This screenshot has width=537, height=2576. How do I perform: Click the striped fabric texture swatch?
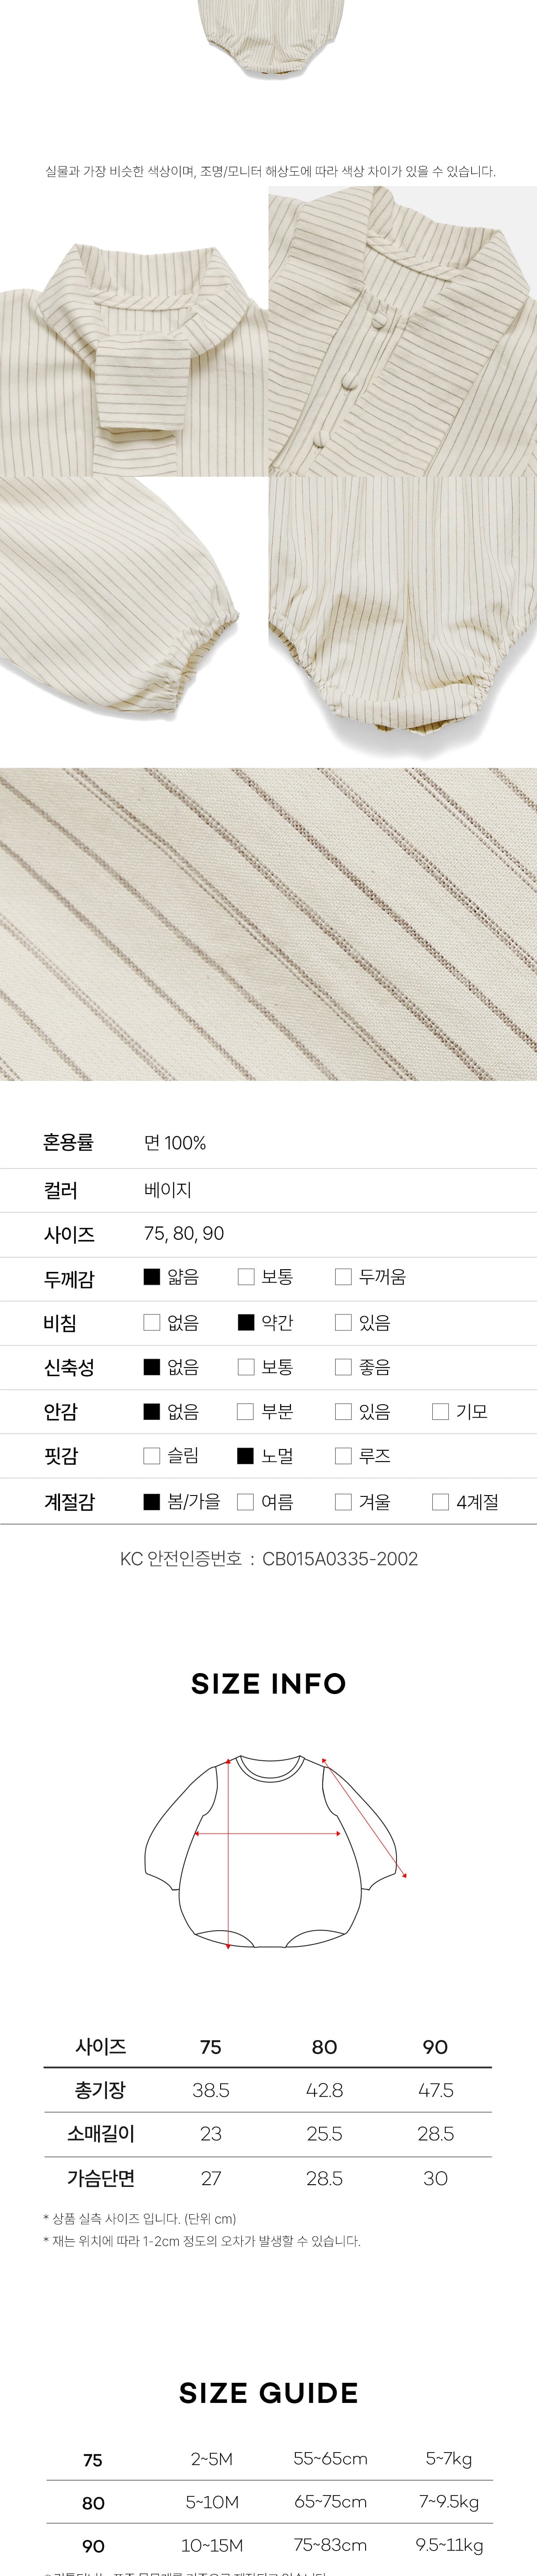[268, 924]
